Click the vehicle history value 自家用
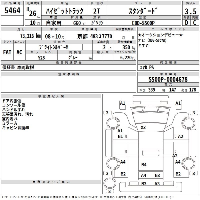Image resolution: width=200 pixels, height=200 pixels. click(53, 23)
